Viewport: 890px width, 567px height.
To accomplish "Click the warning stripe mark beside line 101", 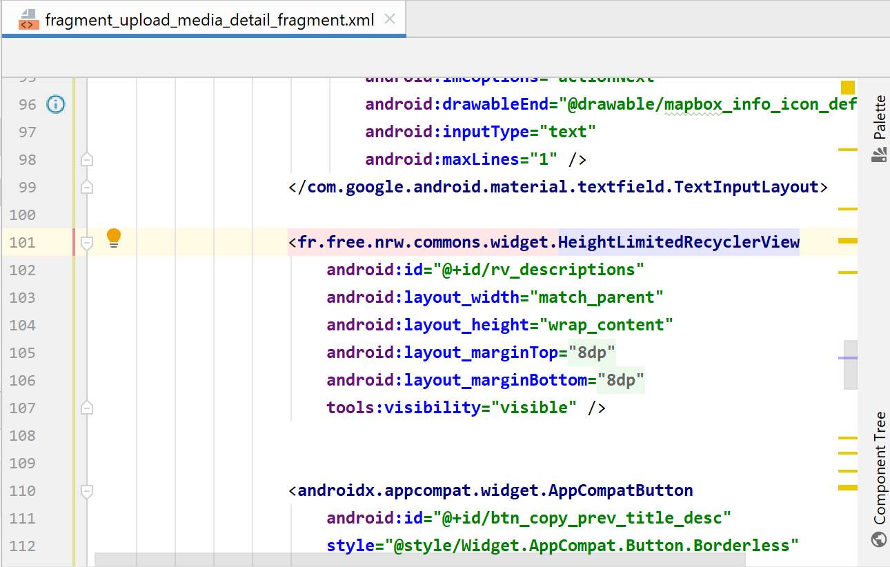I will [847, 241].
